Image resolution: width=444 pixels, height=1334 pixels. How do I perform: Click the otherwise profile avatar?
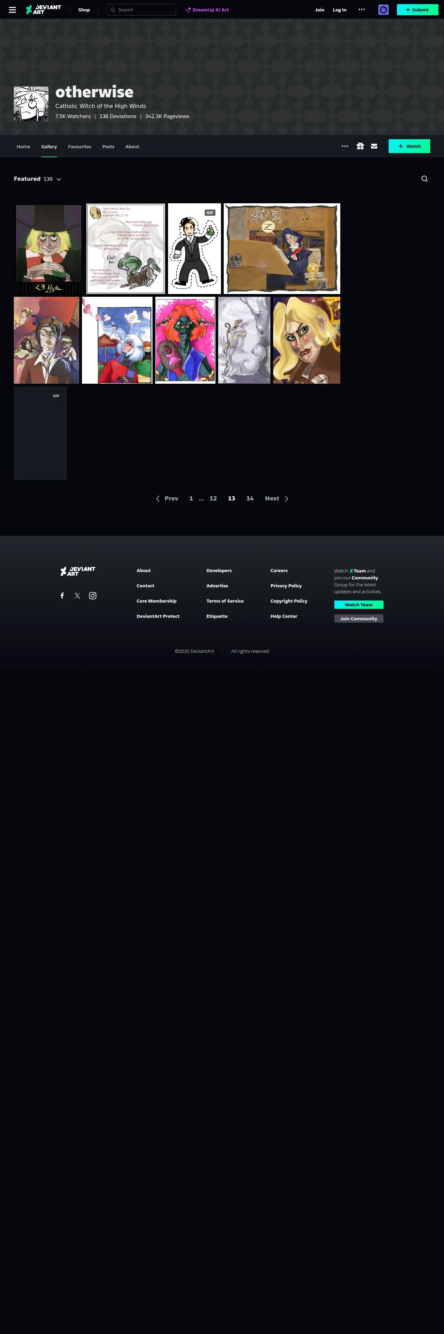31,104
